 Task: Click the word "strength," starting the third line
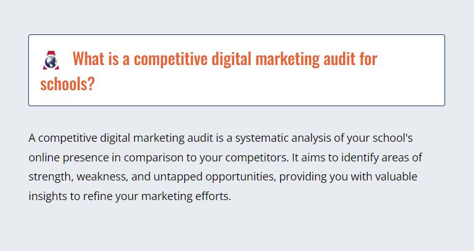[51, 177]
